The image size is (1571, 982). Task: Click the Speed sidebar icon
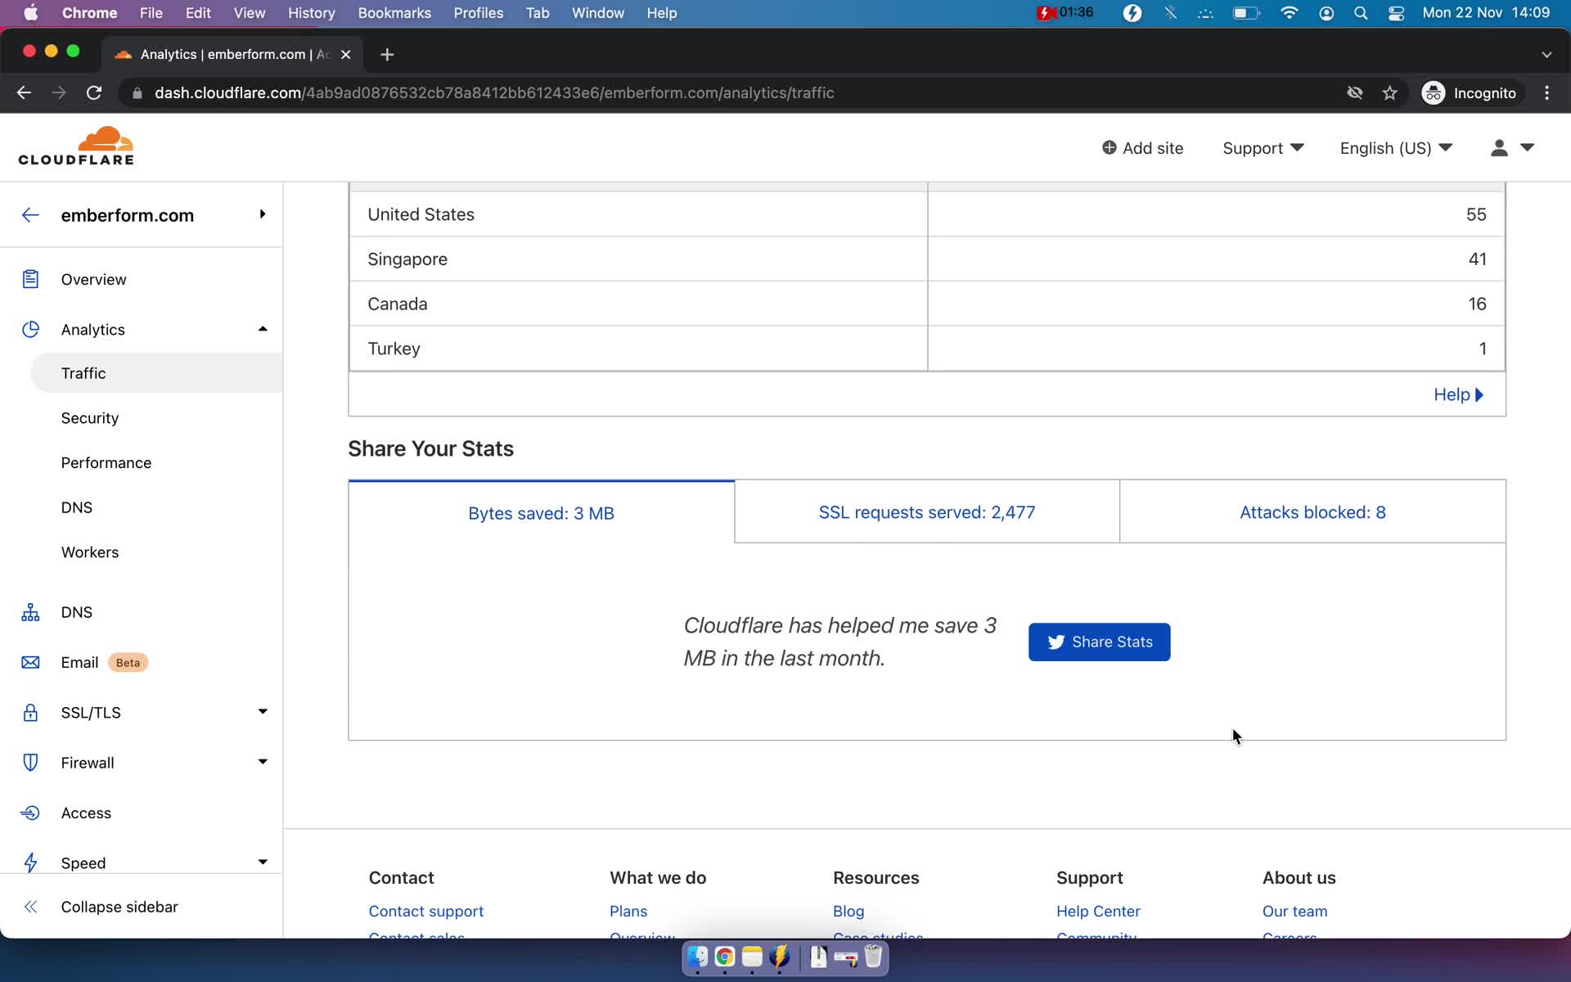point(29,862)
